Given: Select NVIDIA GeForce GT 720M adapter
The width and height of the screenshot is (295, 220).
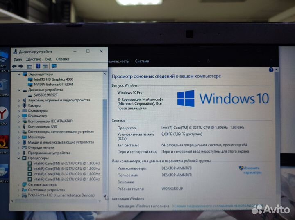Looking at the screenshot, I should click(53, 85).
